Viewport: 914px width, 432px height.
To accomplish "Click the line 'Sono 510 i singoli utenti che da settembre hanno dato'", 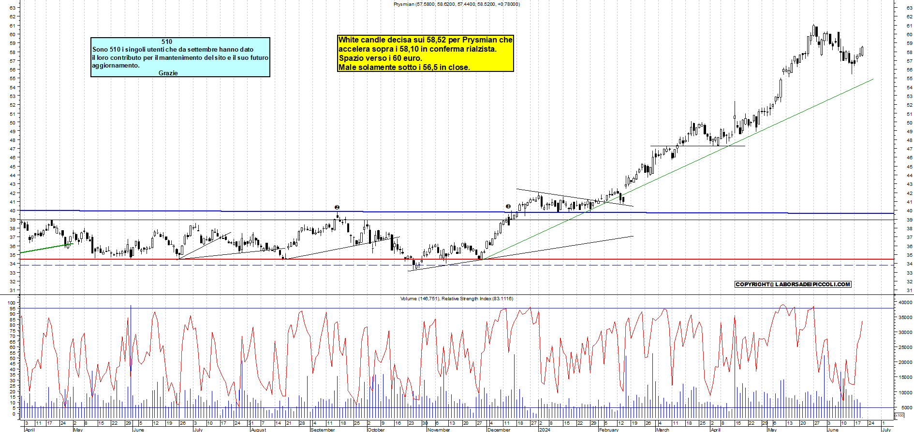I will click(173, 49).
